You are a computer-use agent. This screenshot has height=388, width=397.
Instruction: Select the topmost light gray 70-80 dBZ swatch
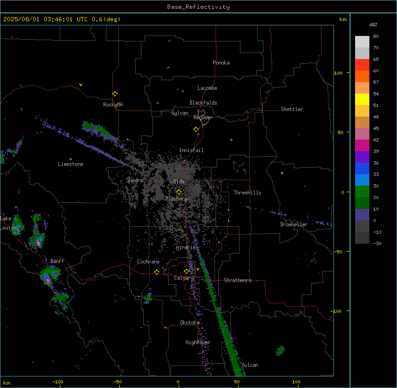coord(362,42)
